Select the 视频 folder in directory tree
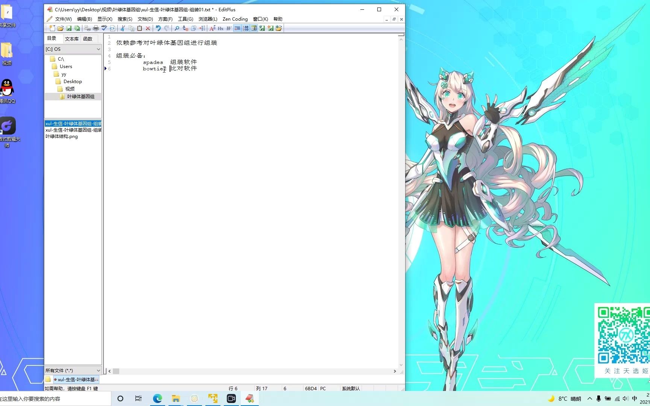This screenshot has width=650, height=406. click(66, 89)
